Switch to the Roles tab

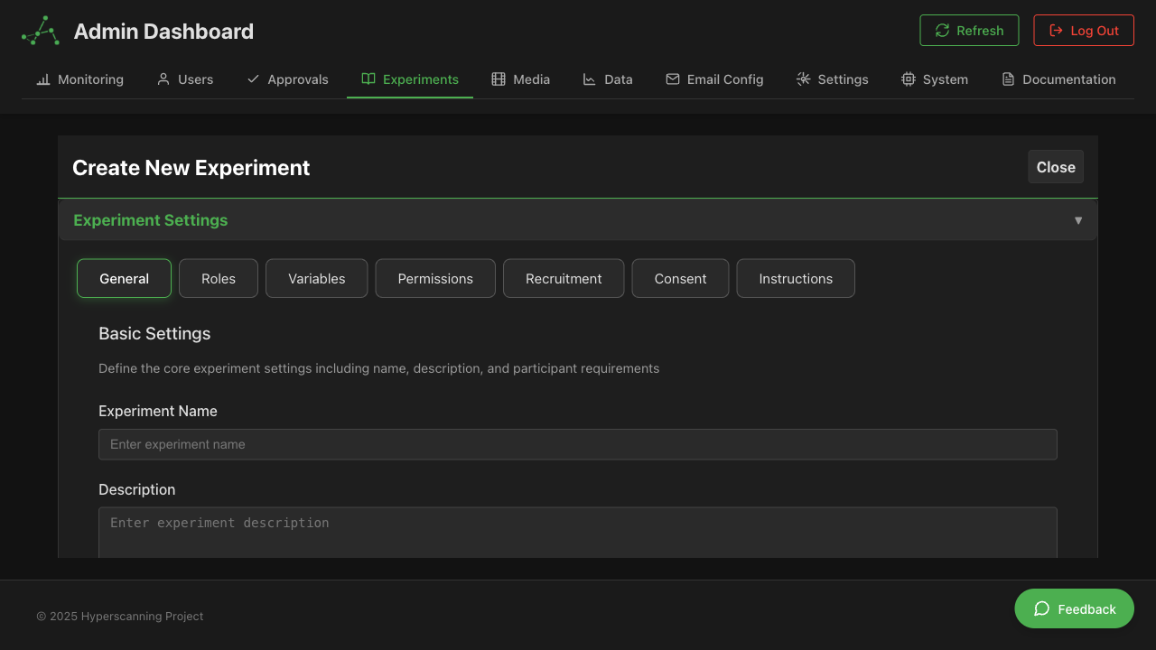coord(218,278)
